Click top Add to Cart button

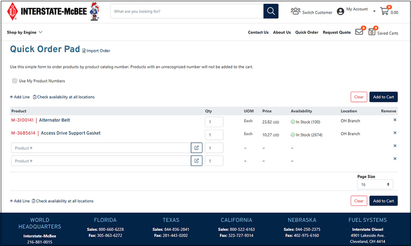click(383, 97)
